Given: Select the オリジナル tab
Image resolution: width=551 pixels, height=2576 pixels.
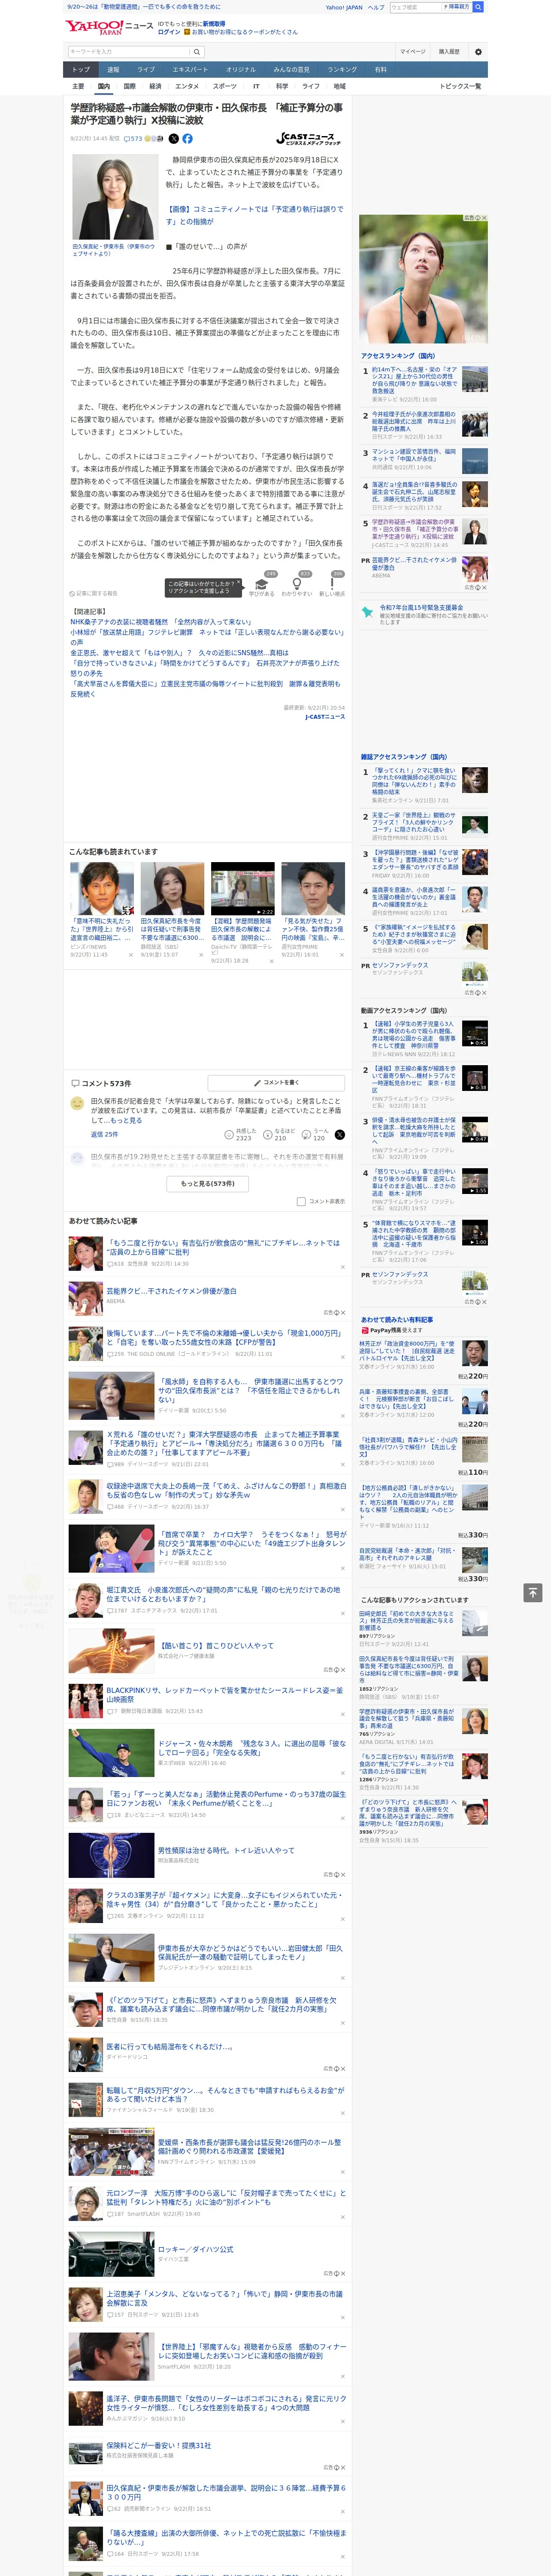Looking at the screenshot, I should pos(241,70).
